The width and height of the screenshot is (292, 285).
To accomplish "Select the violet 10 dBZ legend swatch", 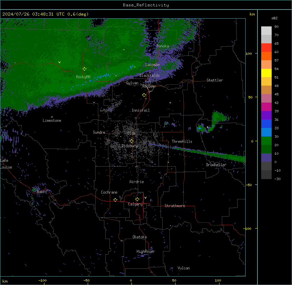I will coord(266,158).
